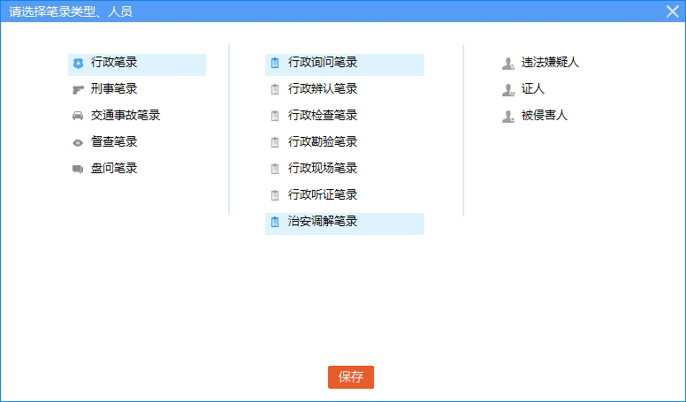Click the clipboard icon beside 治安调解笔录
The image size is (686, 402).
(275, 222)
